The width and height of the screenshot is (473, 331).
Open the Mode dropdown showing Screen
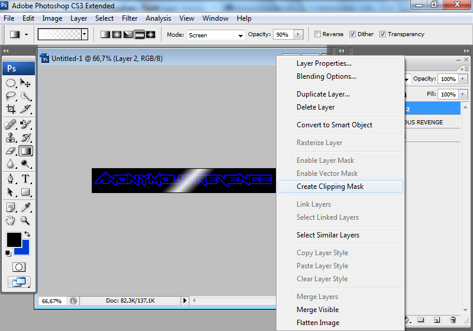[x=215, y=35]
